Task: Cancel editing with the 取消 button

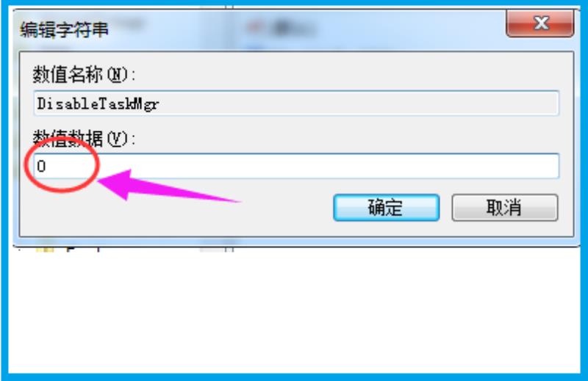Action: tap(505, 207)
